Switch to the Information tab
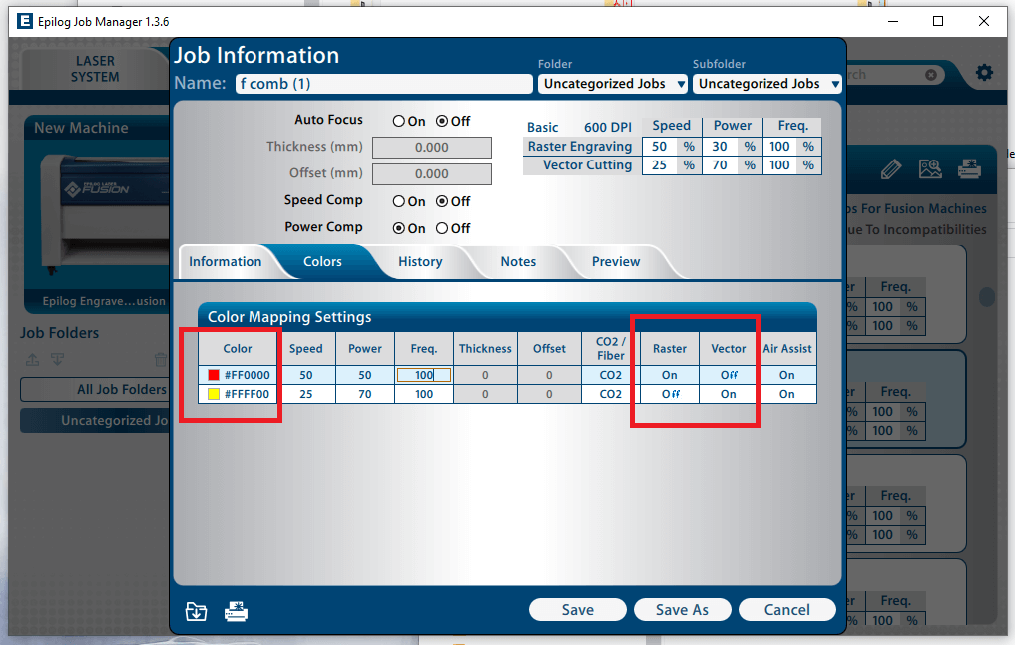This screenshot has width=1015, height=645. click(226, 262)
